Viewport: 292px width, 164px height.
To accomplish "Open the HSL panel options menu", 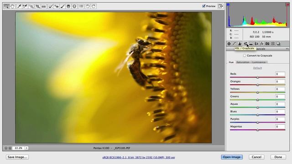I will (287, 49).
